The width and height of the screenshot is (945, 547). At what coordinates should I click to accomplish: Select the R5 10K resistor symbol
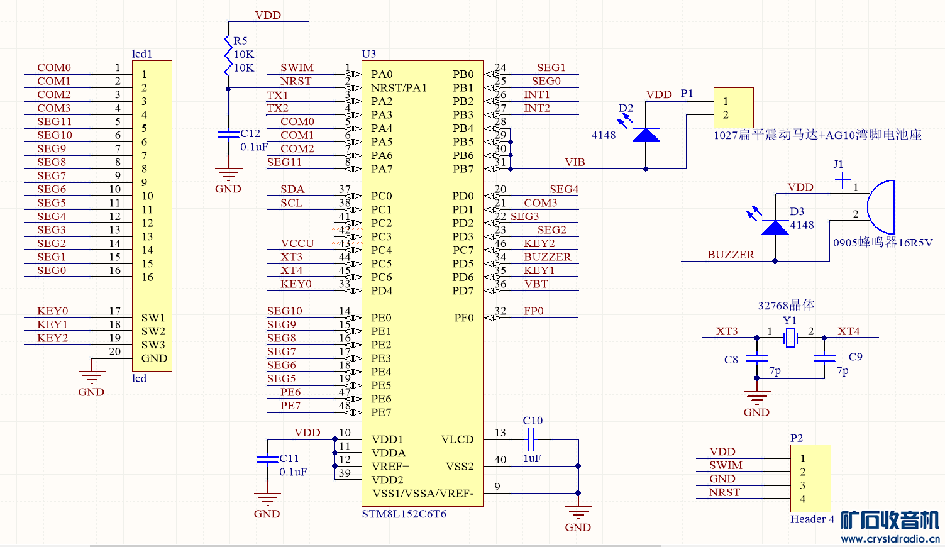[x=228, y=55]
